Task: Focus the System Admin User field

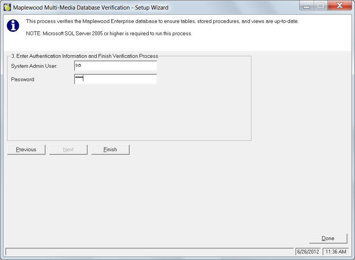Action: [x=115, y=66]
